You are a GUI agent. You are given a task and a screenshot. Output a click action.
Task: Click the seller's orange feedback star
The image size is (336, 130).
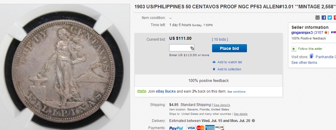pos(326,32)
